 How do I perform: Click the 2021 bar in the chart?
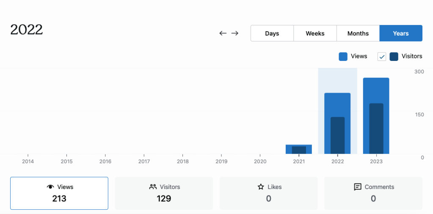(x=299, y=149)
